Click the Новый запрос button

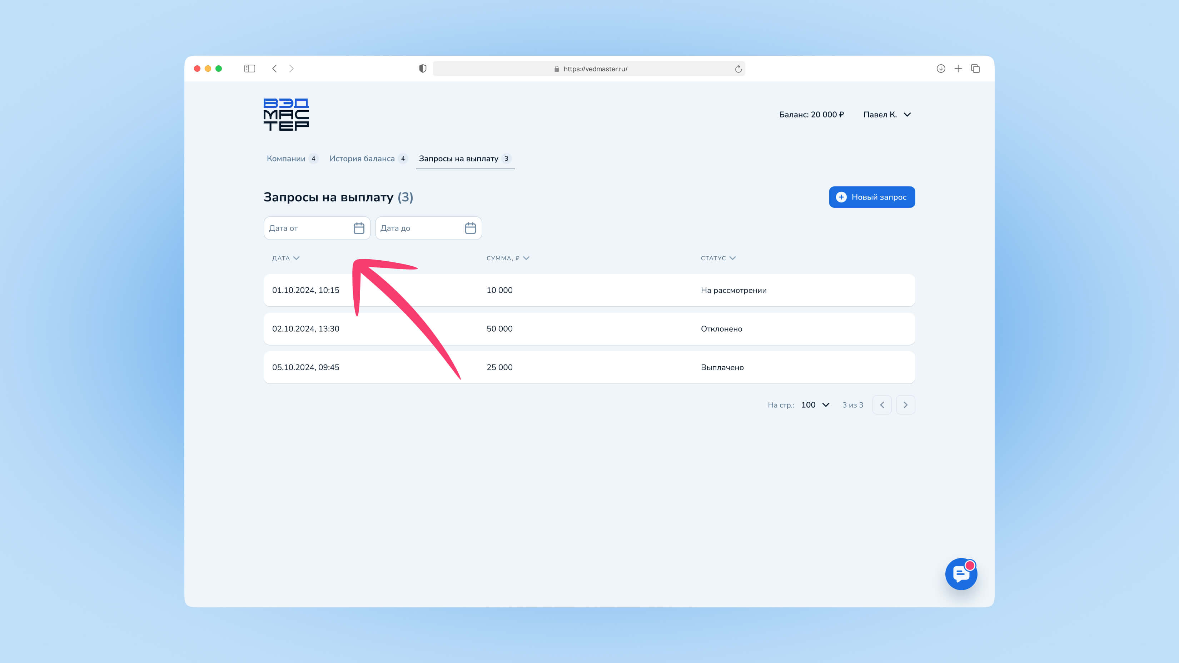coord(871,197)
